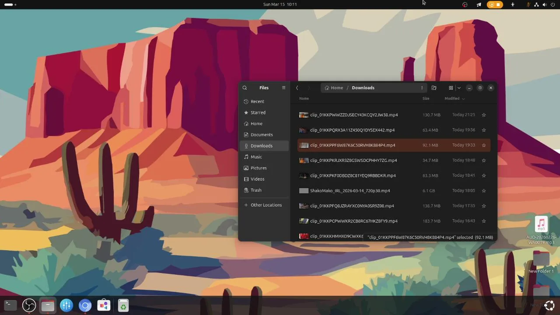Open Other Locations in the sidebar
560x315 pixels.
click(x=264, y=205)
